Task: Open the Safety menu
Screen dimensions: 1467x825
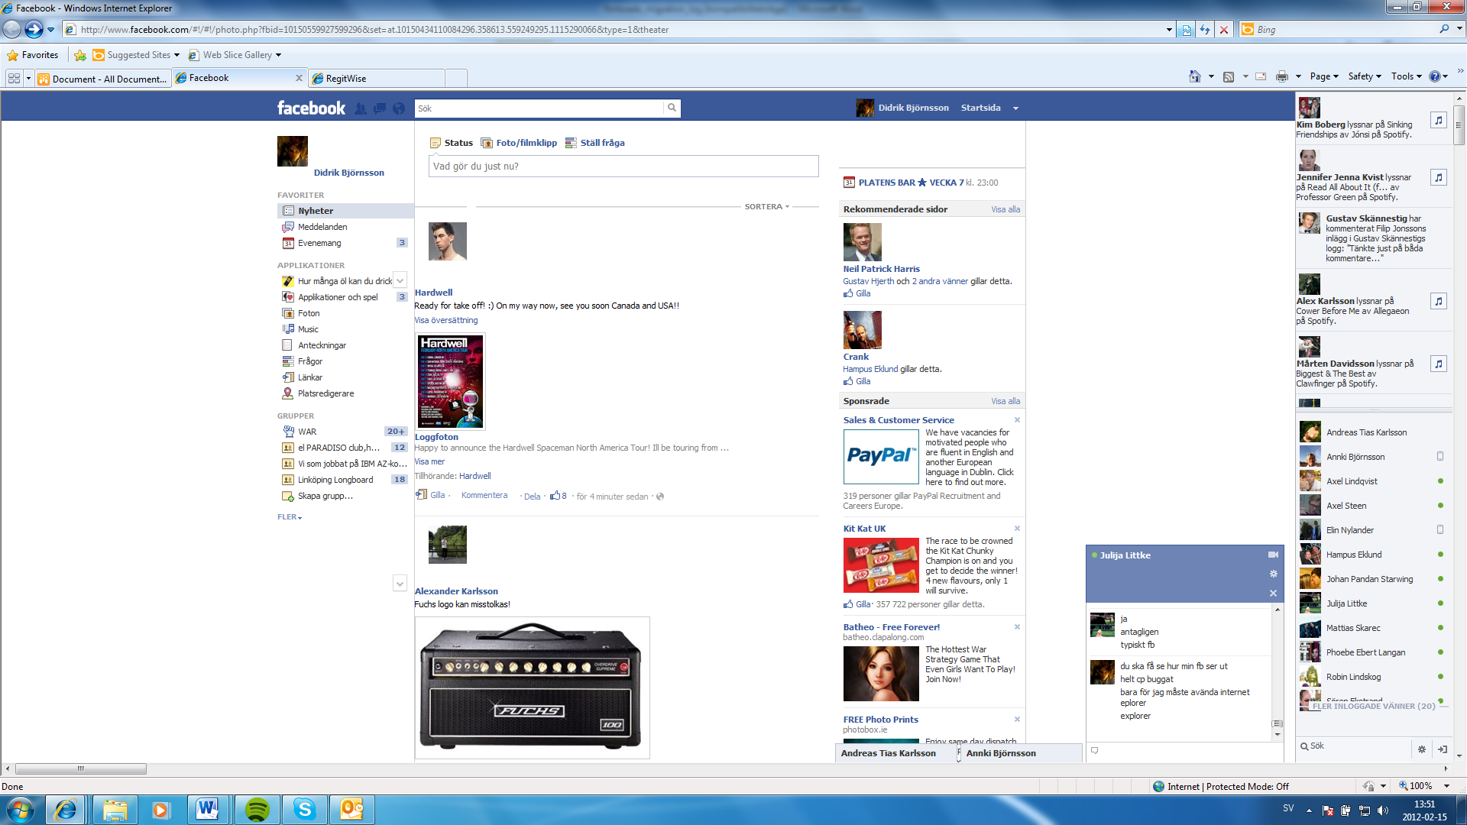Action: coord(1365,76)
